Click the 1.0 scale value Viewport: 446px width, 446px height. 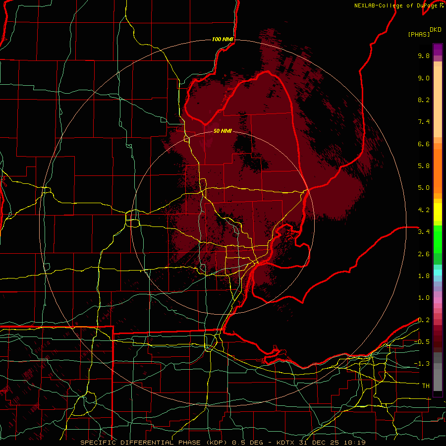424,298
